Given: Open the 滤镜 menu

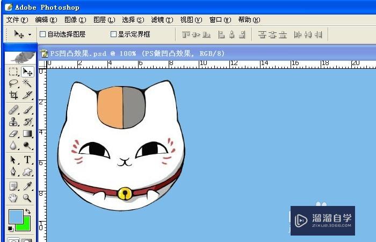Looking at the screenshot, I should pos(162,20).
